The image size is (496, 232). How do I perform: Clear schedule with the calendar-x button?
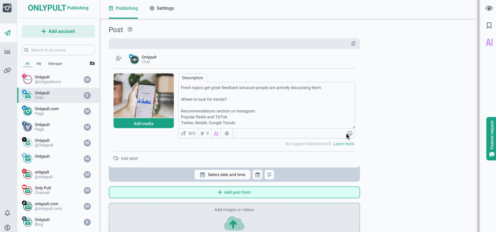(x=257, y=175)
